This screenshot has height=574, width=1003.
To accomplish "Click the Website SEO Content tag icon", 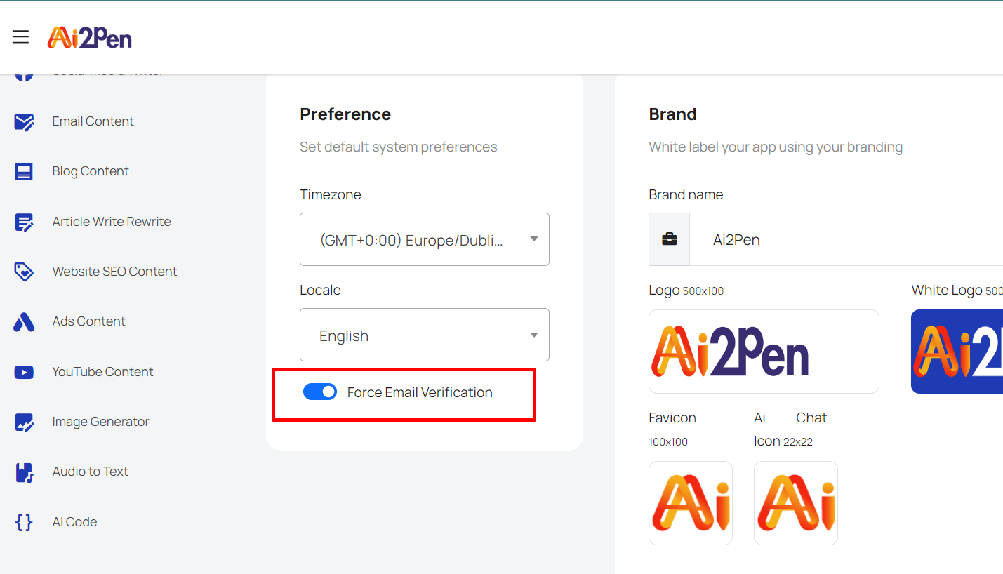I will pos(24,272).
